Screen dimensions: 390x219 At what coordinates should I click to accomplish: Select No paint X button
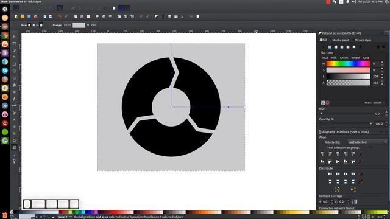click(324, 47)
